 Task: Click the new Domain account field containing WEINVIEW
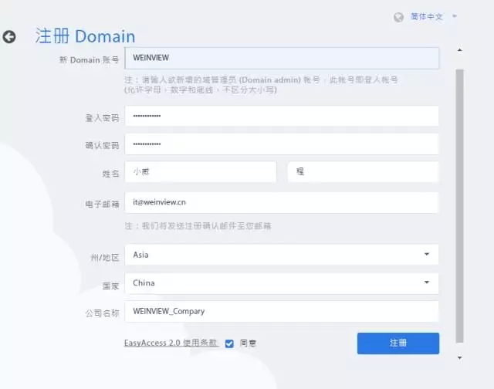(x=282, y=58)
